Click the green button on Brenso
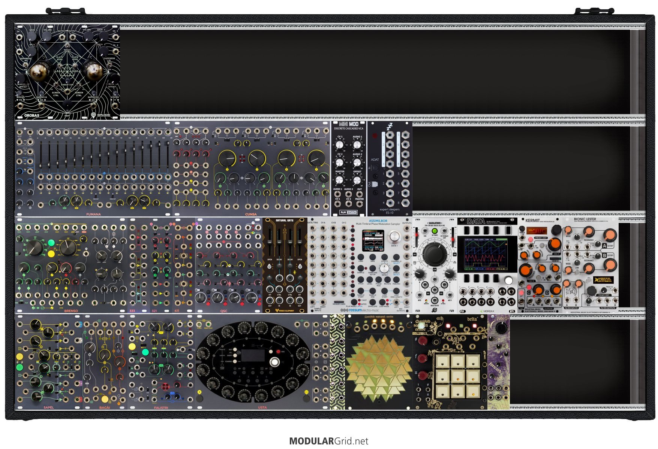This screenshot has height=449, width=658. pyautogui.click(x=51, y=243)
